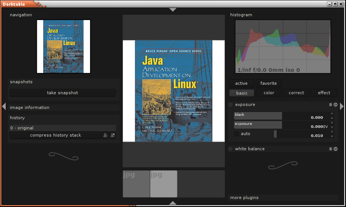Click the compress history stack button
346x207 pixels.
(x=55, y=135)
